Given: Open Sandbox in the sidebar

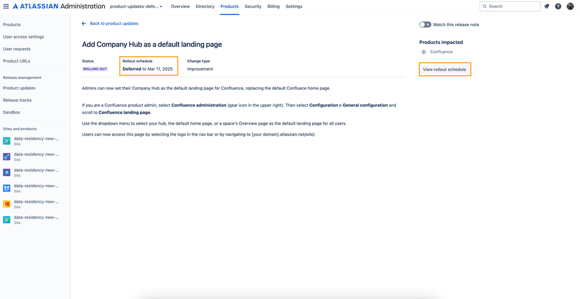Looking at the screenshot, I should click(x=12, y=112).
